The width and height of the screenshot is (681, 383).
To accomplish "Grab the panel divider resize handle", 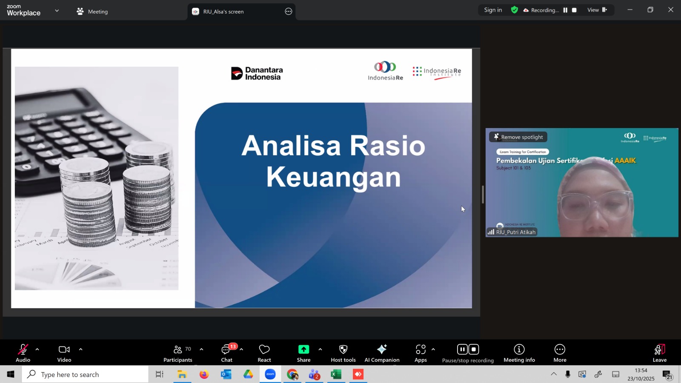I will coord(483,194).
